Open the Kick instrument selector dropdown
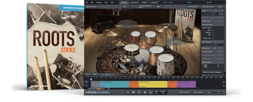The image size is (253, 102). [129, 7]
